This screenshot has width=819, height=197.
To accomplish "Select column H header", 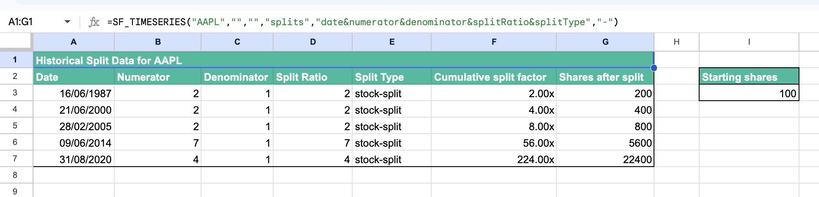I will click(677, 42).
